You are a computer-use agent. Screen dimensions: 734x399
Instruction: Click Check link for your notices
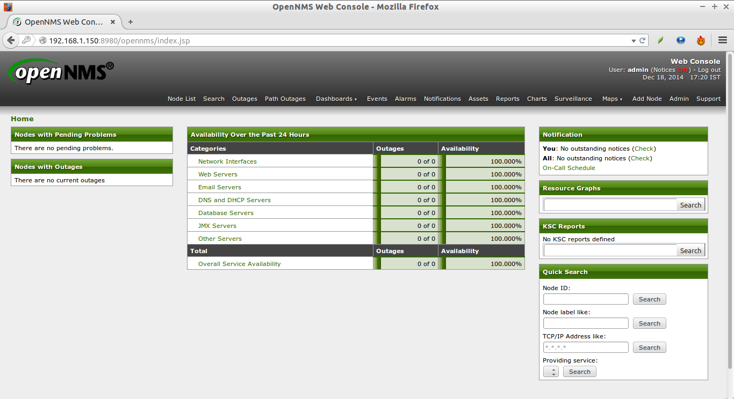point(644,149)
